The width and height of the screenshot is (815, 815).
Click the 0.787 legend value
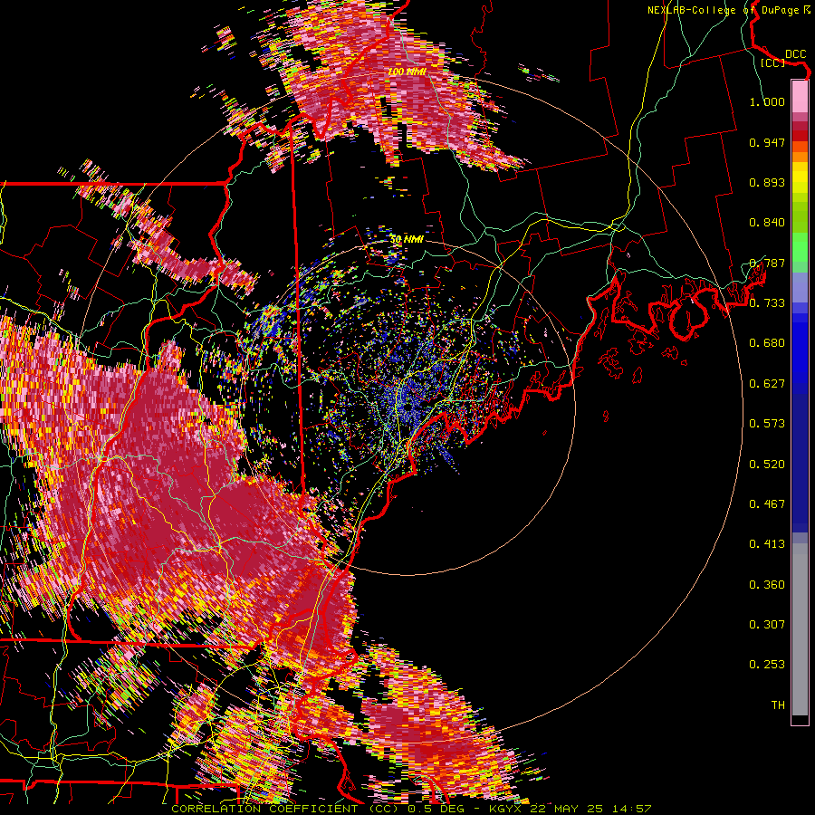point(767,263)
